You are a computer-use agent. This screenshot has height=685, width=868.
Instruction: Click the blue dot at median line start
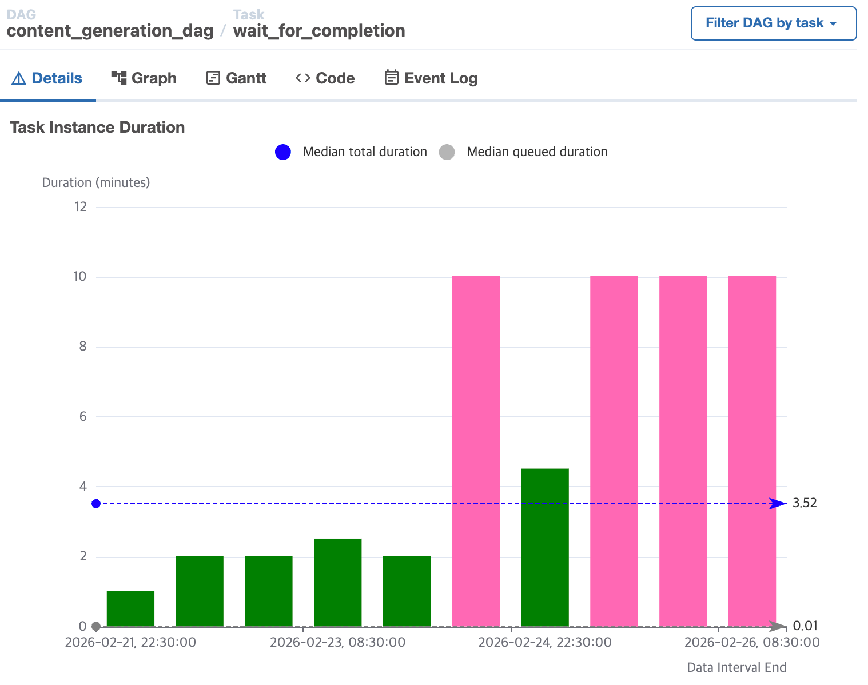[x=96, y=504]
